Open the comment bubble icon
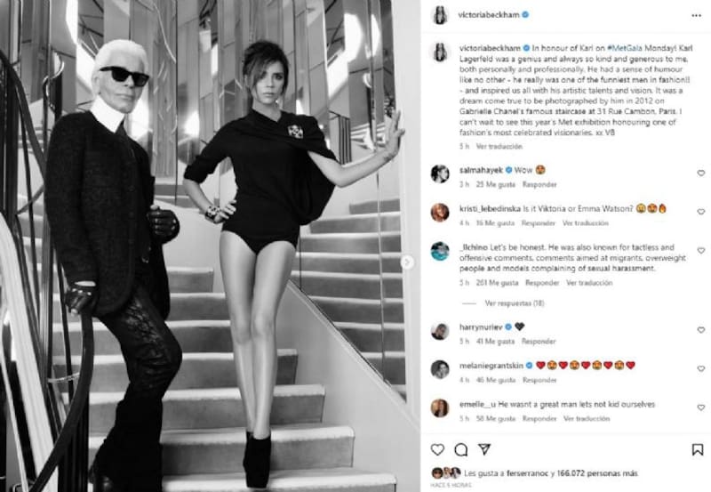Viewport: 711px width, 492px height. pos(460,450)
